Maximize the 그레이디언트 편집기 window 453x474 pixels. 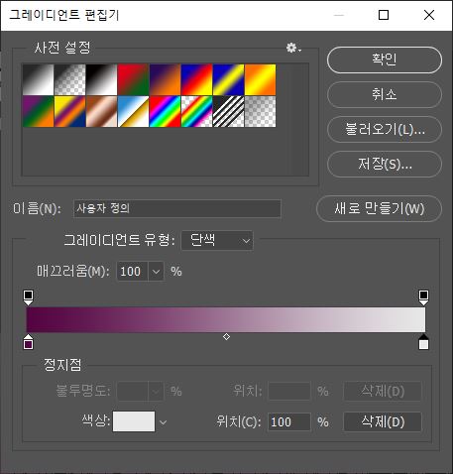384,15
